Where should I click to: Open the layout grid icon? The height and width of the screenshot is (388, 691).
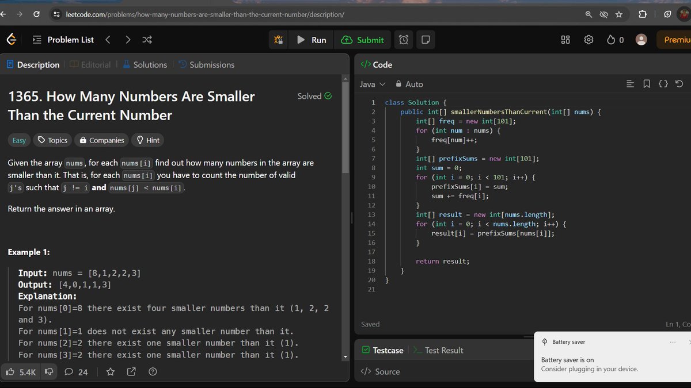tap(565, 40)
